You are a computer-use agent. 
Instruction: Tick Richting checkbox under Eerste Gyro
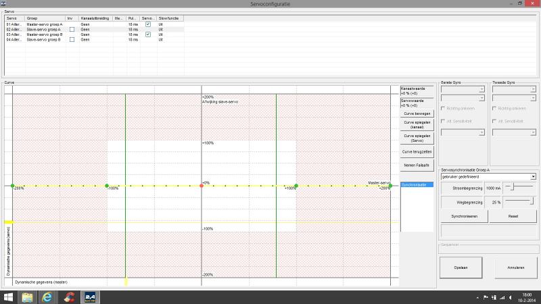point(443,108)
